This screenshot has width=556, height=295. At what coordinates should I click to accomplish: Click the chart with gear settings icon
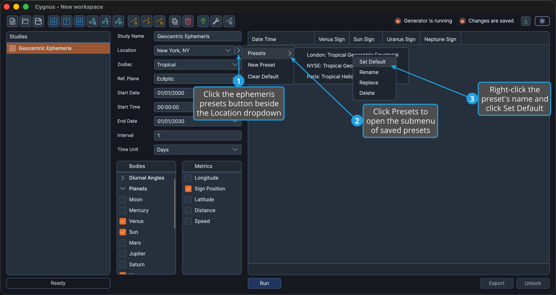[x=229, y=21]
